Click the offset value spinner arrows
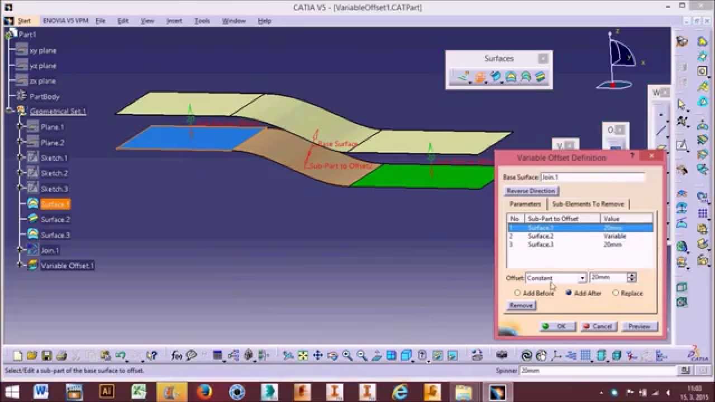 pos(632,277)
